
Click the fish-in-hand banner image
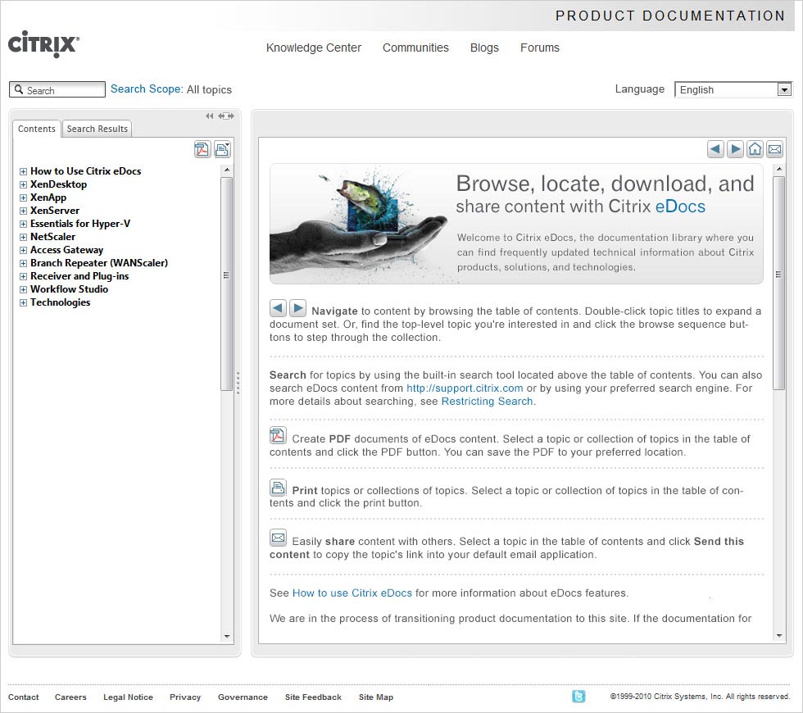click(x=360, y=223)
